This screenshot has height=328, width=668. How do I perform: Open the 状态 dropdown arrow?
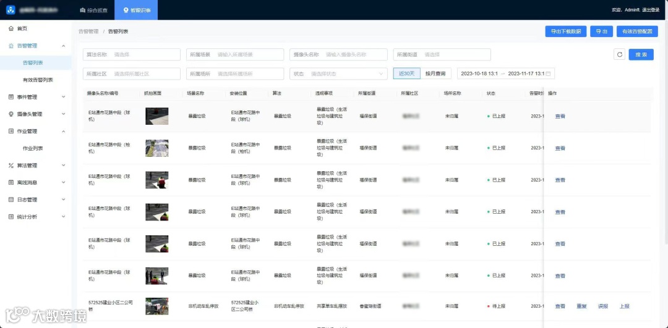[381, 74]
